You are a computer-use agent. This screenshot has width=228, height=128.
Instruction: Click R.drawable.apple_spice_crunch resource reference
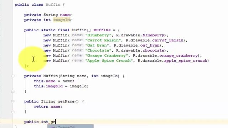coord(173,61)
